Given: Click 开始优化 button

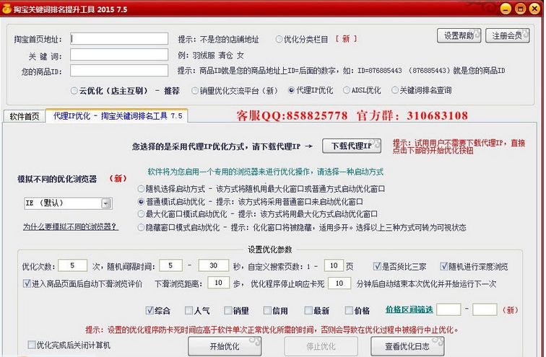Looking at the screenshot, I should [225, 346].
